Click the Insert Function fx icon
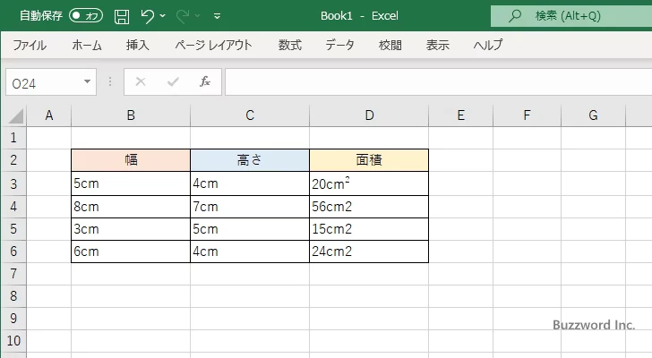 pyautogui.click(x=205, y=81)
